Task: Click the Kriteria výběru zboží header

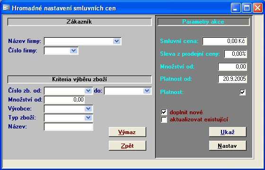Action: 79,79
